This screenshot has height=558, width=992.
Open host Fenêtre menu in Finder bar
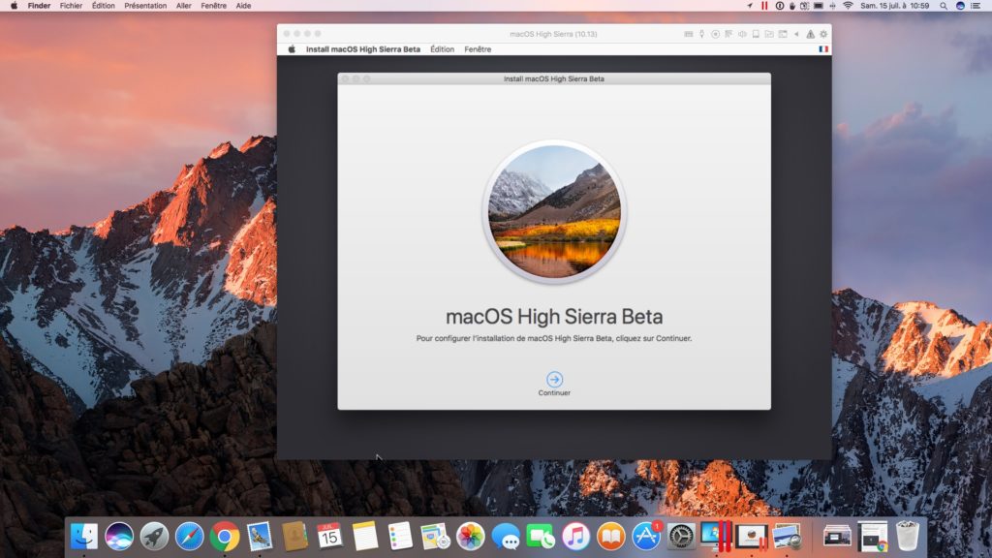[214, 6]
